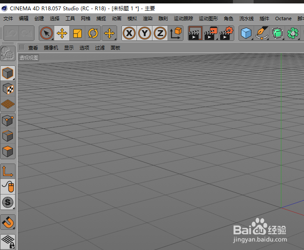Open the recent tools cross icon
This screenshot has width=304, height=250.
pos(109,33)
